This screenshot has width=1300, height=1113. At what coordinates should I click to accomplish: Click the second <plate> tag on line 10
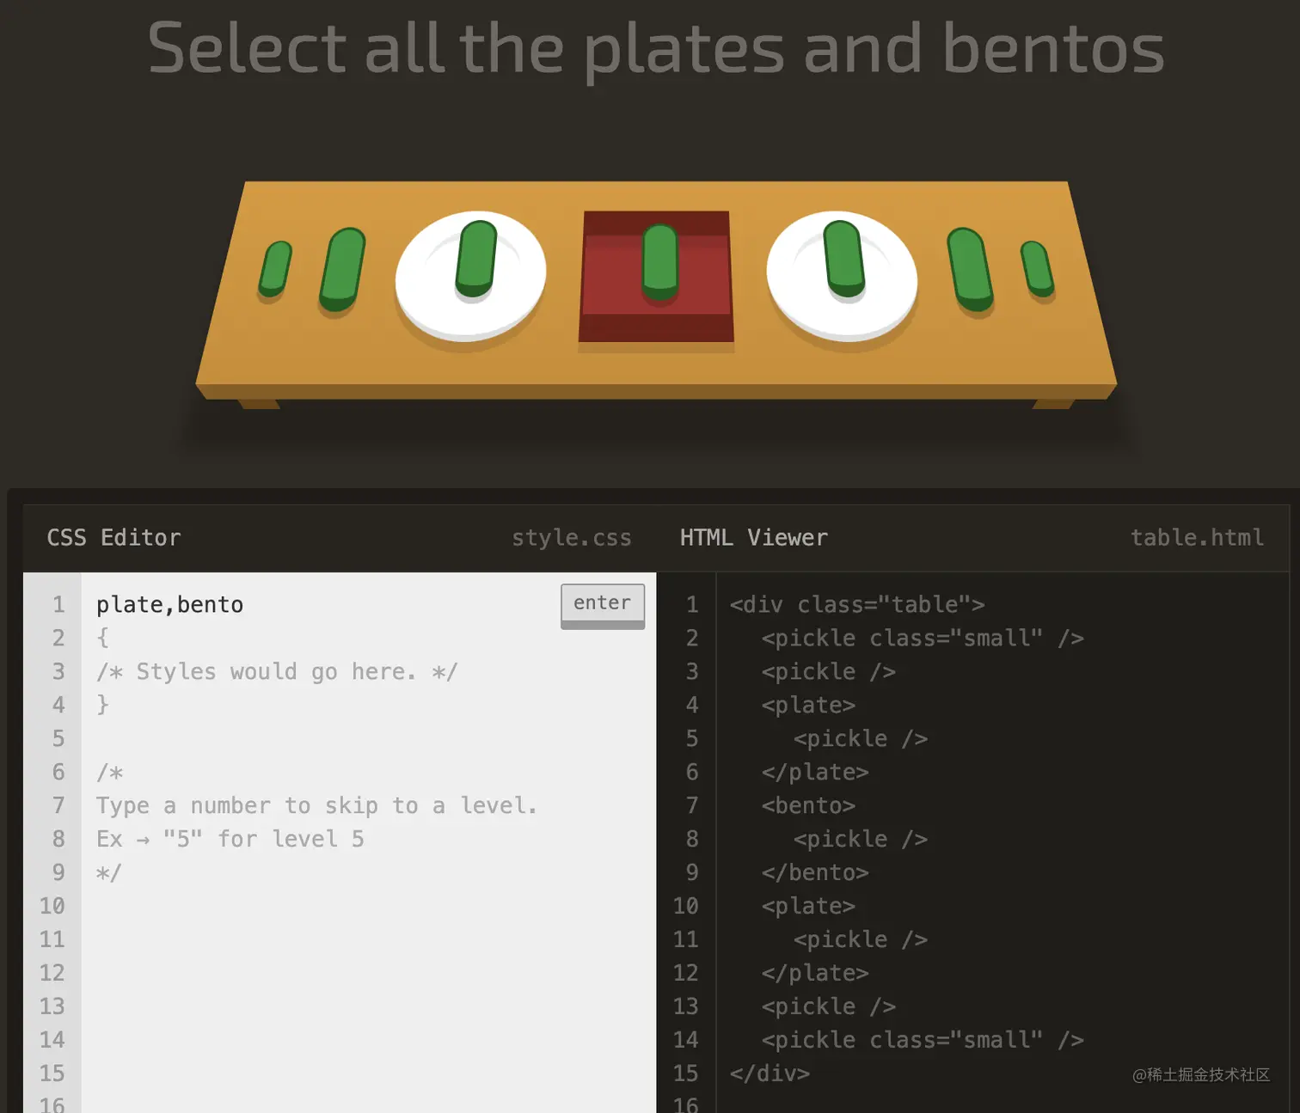point(808,906)
